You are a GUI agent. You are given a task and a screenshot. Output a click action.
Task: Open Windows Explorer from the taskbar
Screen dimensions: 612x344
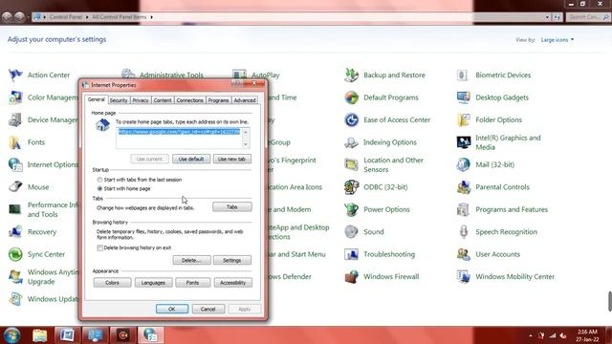[x=40, y=335]
